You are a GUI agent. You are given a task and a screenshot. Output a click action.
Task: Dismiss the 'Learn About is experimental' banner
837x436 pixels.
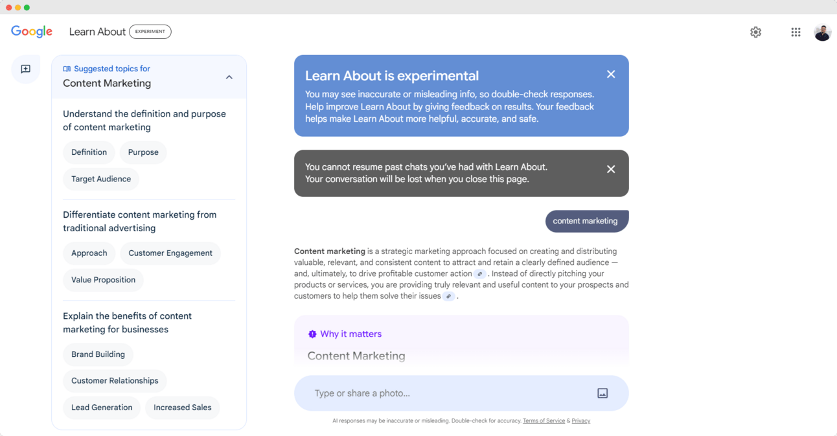click(611, 75)
